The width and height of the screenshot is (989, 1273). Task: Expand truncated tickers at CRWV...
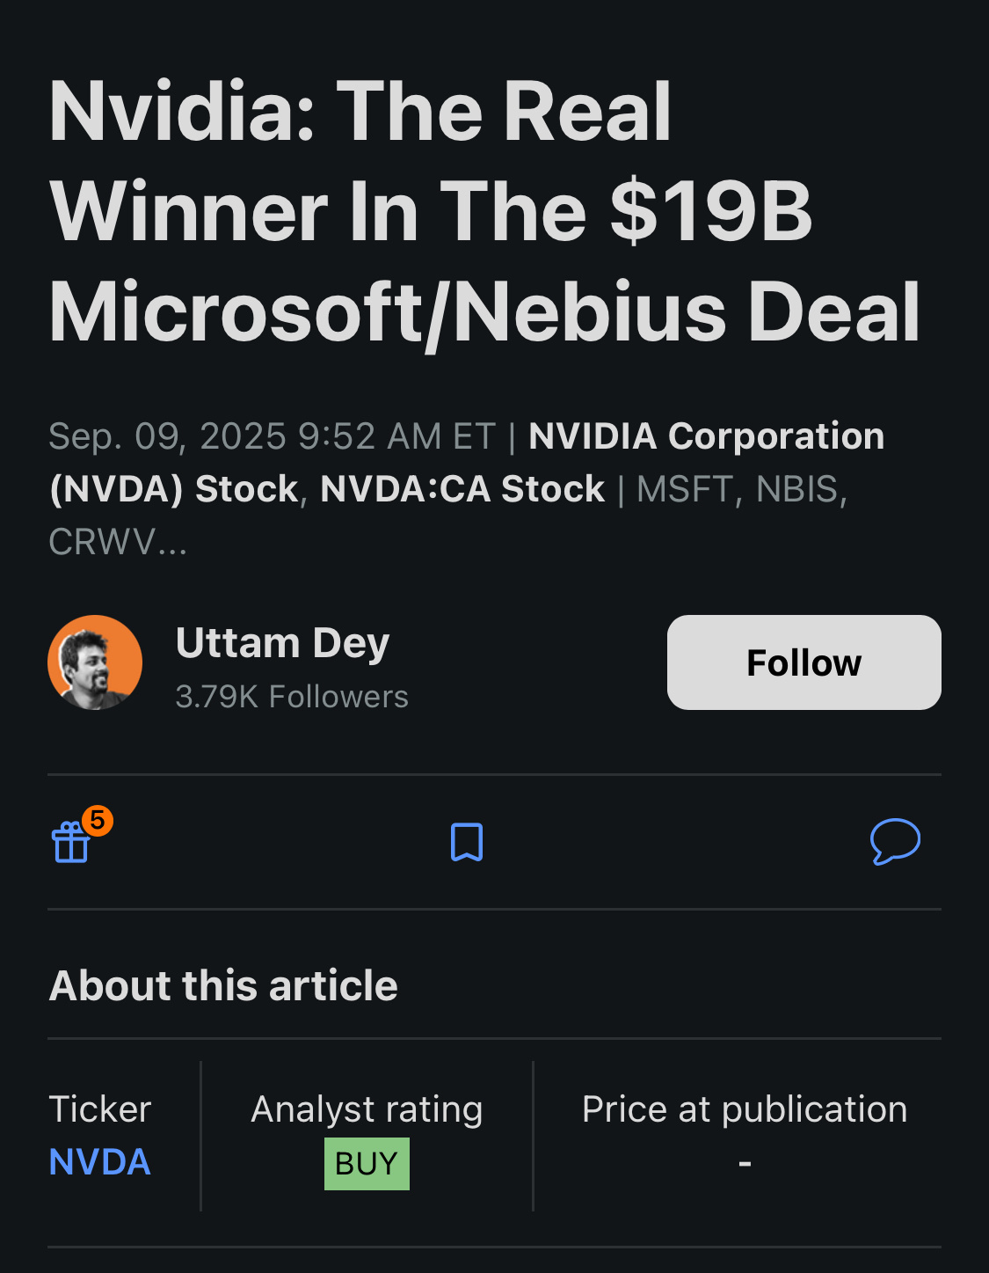click(118, 542)
